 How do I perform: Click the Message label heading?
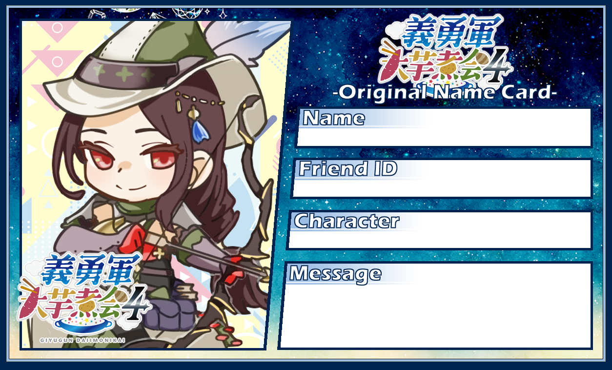335,273
